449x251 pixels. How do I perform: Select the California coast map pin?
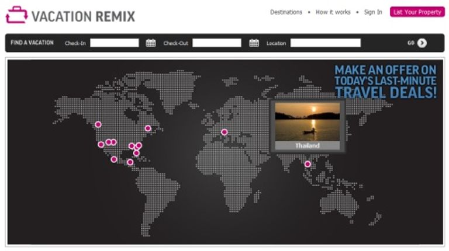[101, 145]
